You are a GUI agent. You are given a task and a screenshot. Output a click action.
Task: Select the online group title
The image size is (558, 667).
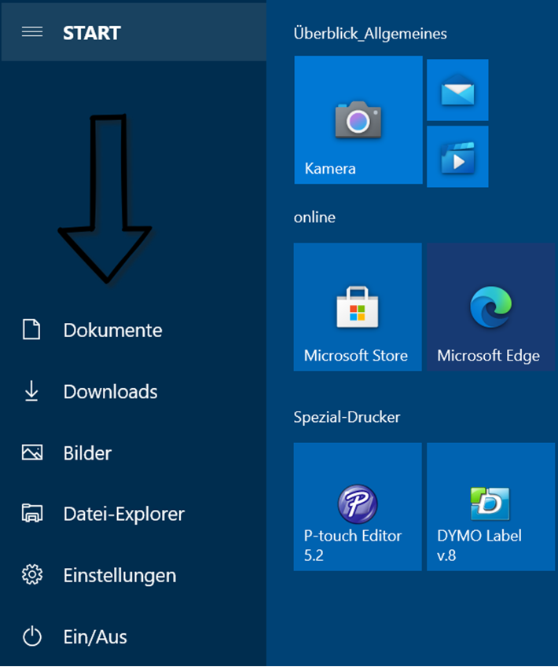pyautogui.click(x=314, y=218)
